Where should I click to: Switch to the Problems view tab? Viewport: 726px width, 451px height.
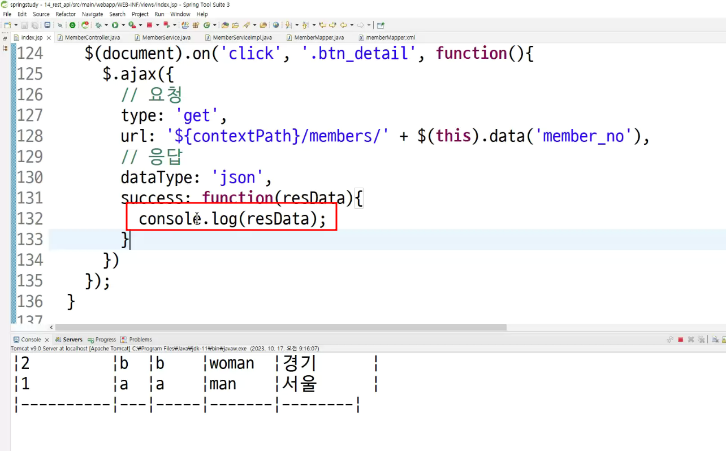point(136,340)
